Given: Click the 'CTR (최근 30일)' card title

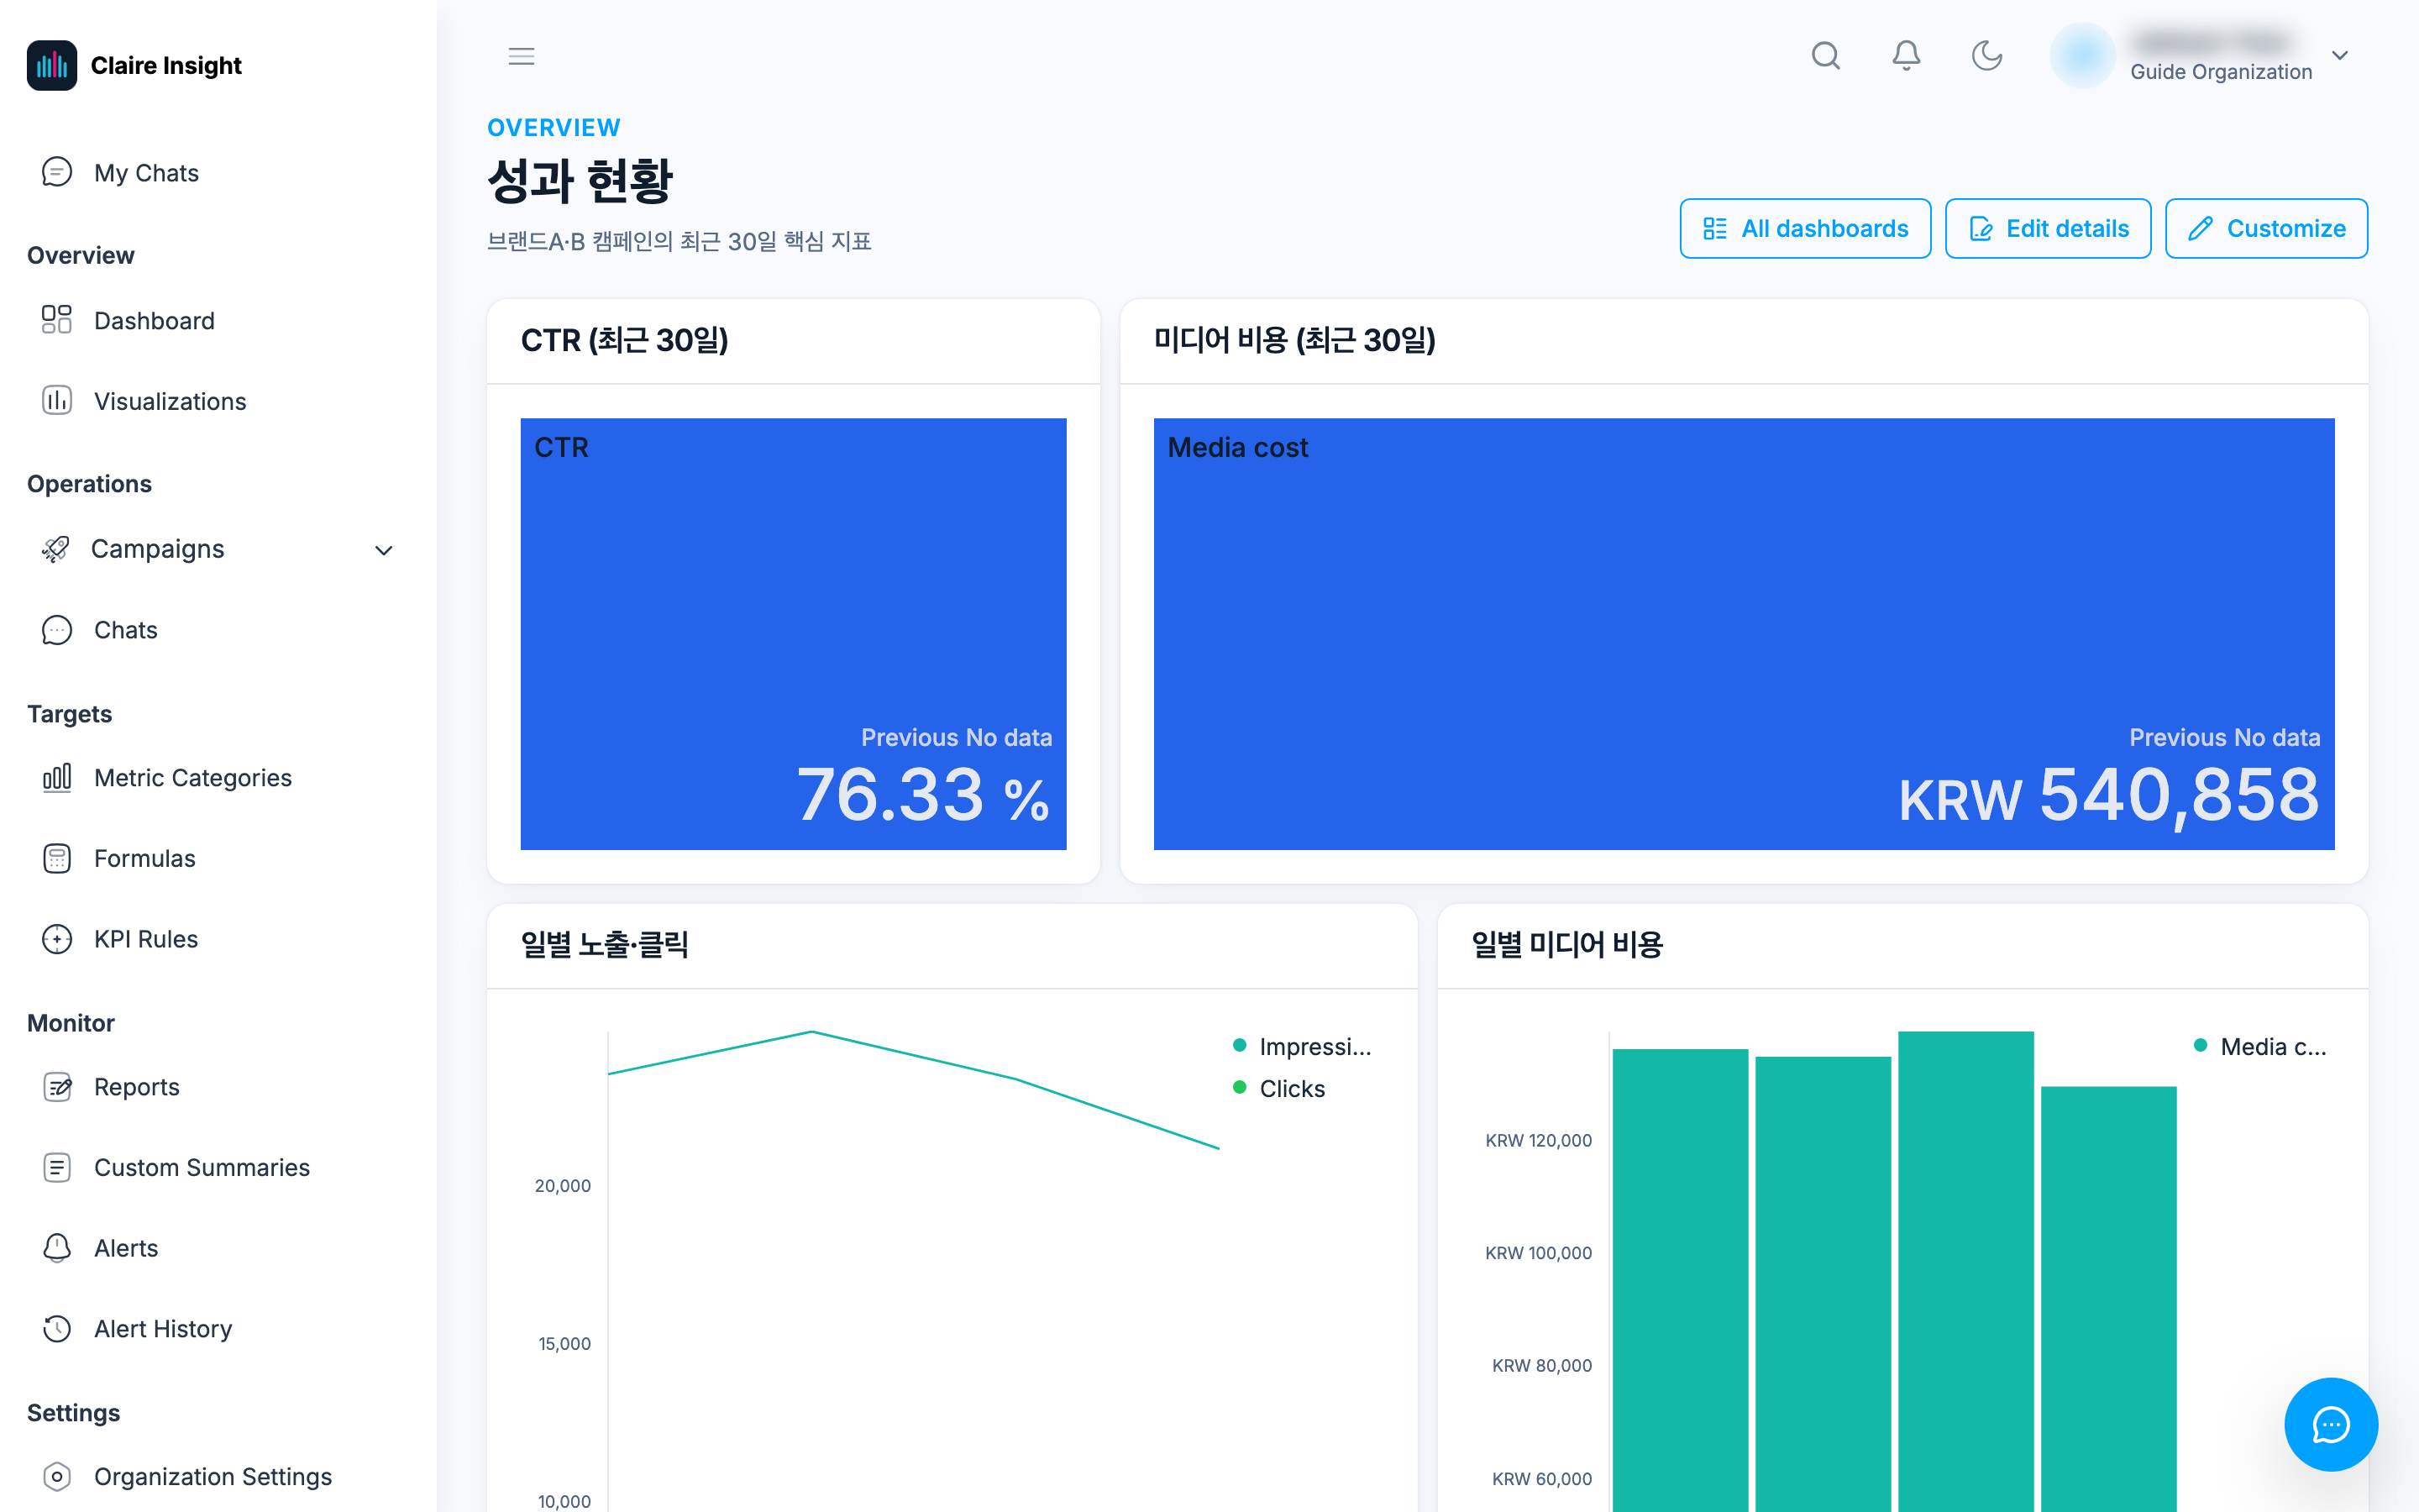Looking at the screenshot, I should (625, 340).
